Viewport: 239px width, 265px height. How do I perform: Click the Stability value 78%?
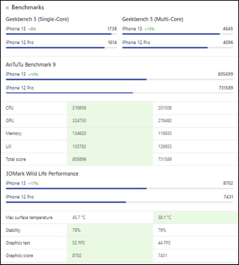pos(76,230)
